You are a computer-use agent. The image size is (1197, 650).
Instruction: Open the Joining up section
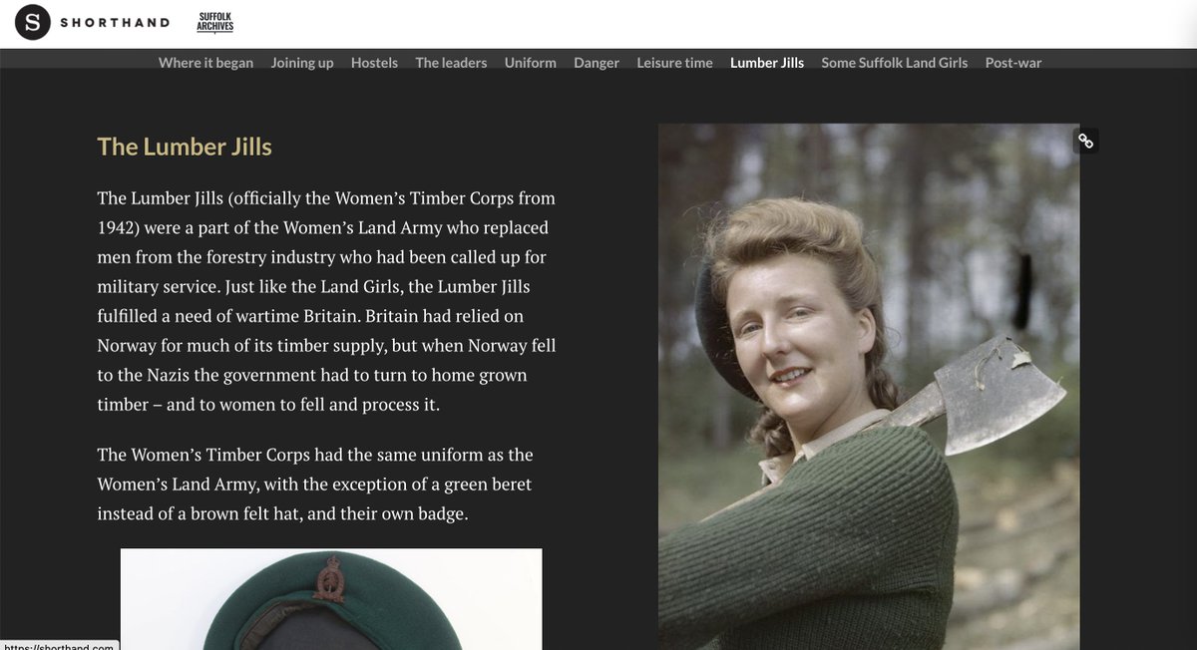point(302,62)
